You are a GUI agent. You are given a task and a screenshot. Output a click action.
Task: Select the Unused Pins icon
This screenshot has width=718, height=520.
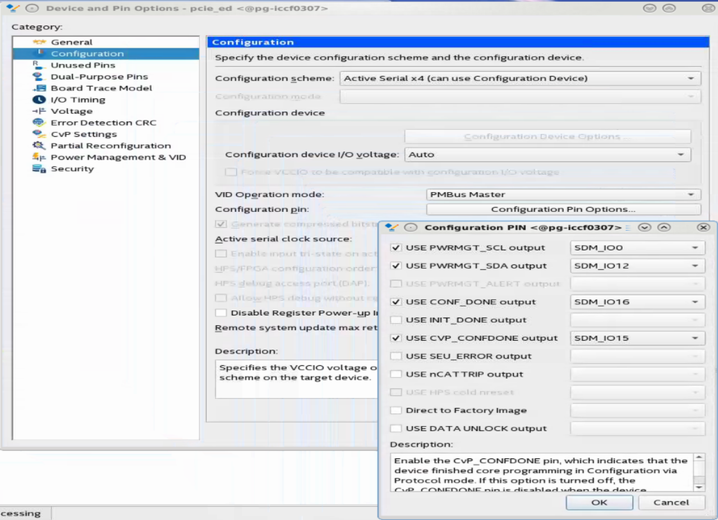39,65
